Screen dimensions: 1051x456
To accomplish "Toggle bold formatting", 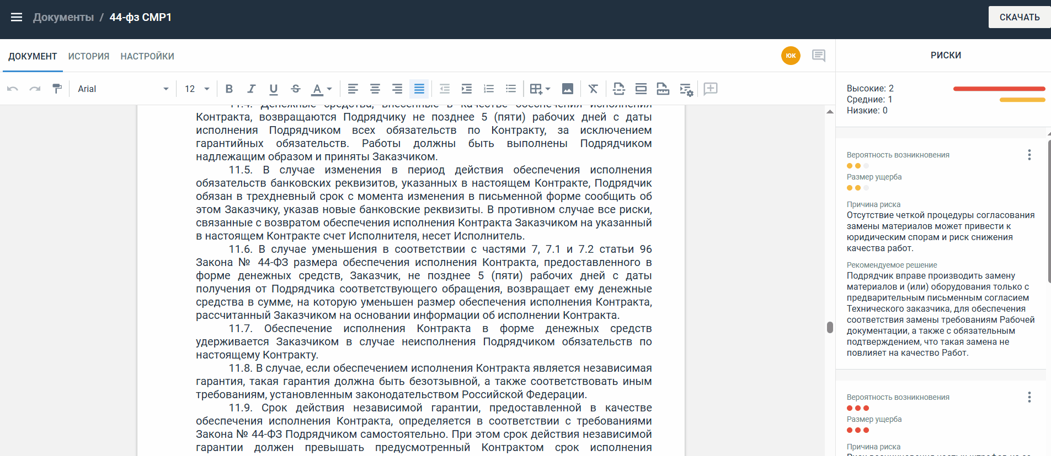I will click(229, 89).
